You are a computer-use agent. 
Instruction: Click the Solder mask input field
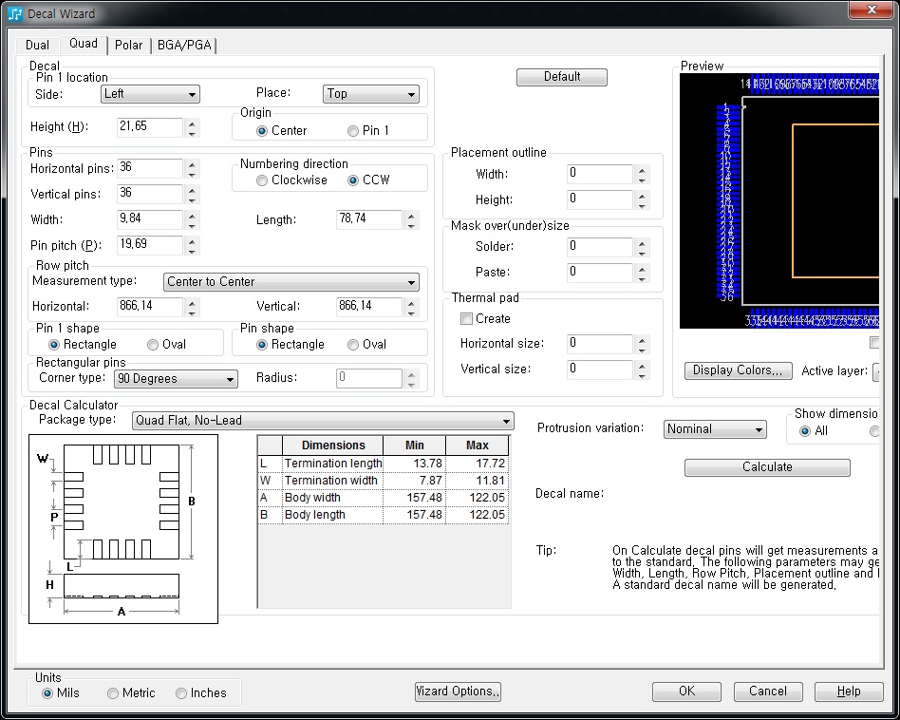point(599,247)
